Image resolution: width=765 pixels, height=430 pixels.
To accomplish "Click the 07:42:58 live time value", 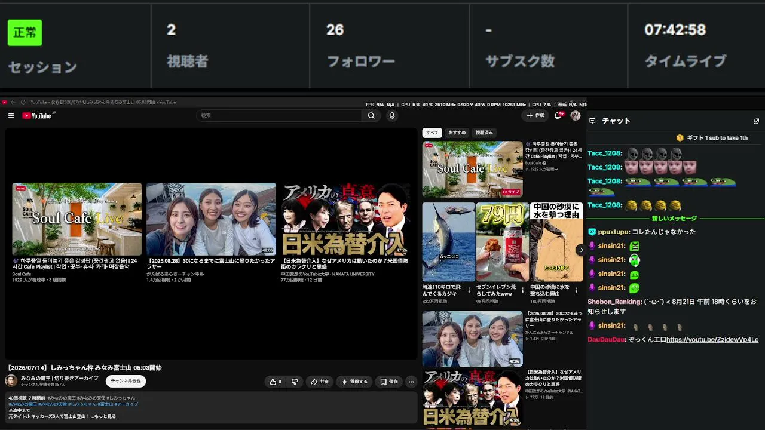I will pyautogui.click(x=675, y=30).
